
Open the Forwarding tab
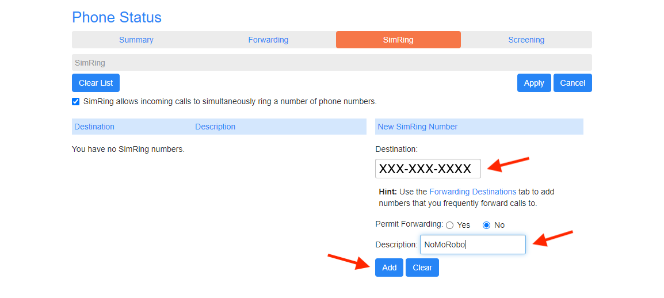(x=268, y=40)
